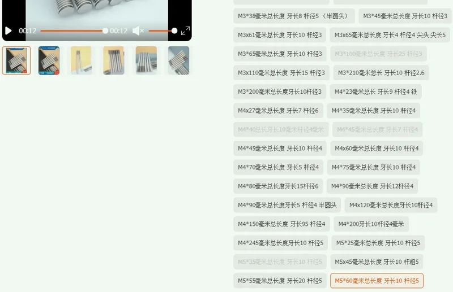The width and height of the screenshot is (453, 292).
Task: Choose M5*25毫米总长度 牙长10 杆径5 option
Action: pos(378,243)
